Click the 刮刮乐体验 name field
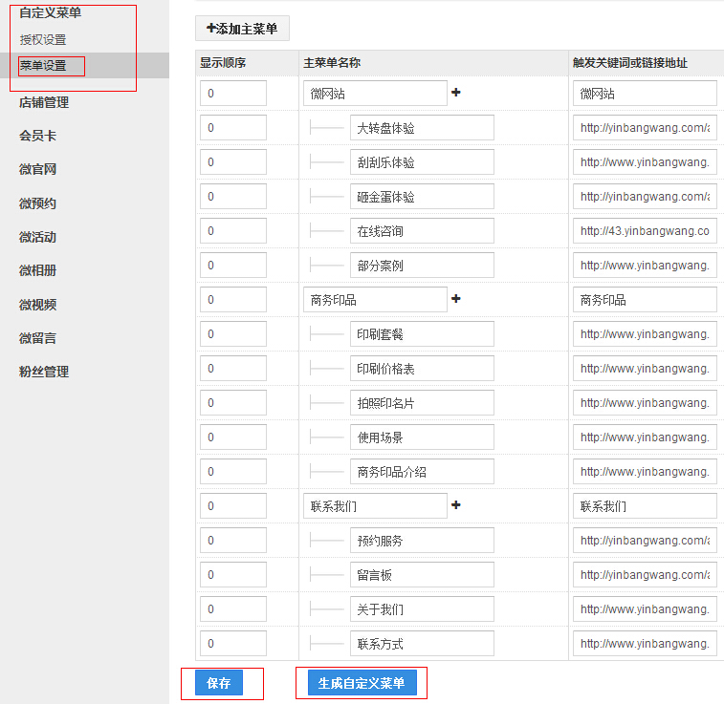 tap(421, 162)
